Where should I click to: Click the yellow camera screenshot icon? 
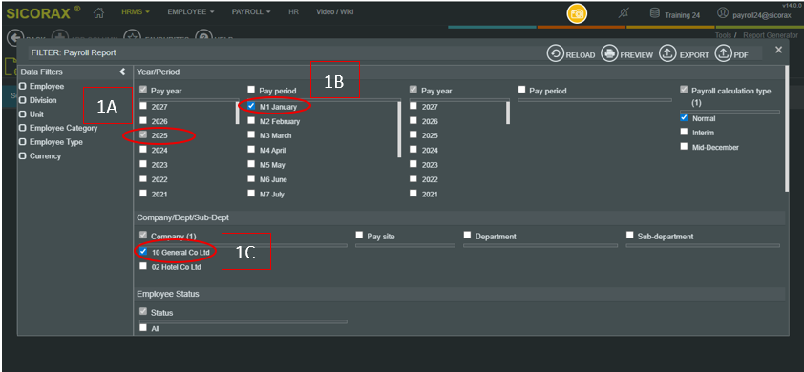click(x=577, y=14)
